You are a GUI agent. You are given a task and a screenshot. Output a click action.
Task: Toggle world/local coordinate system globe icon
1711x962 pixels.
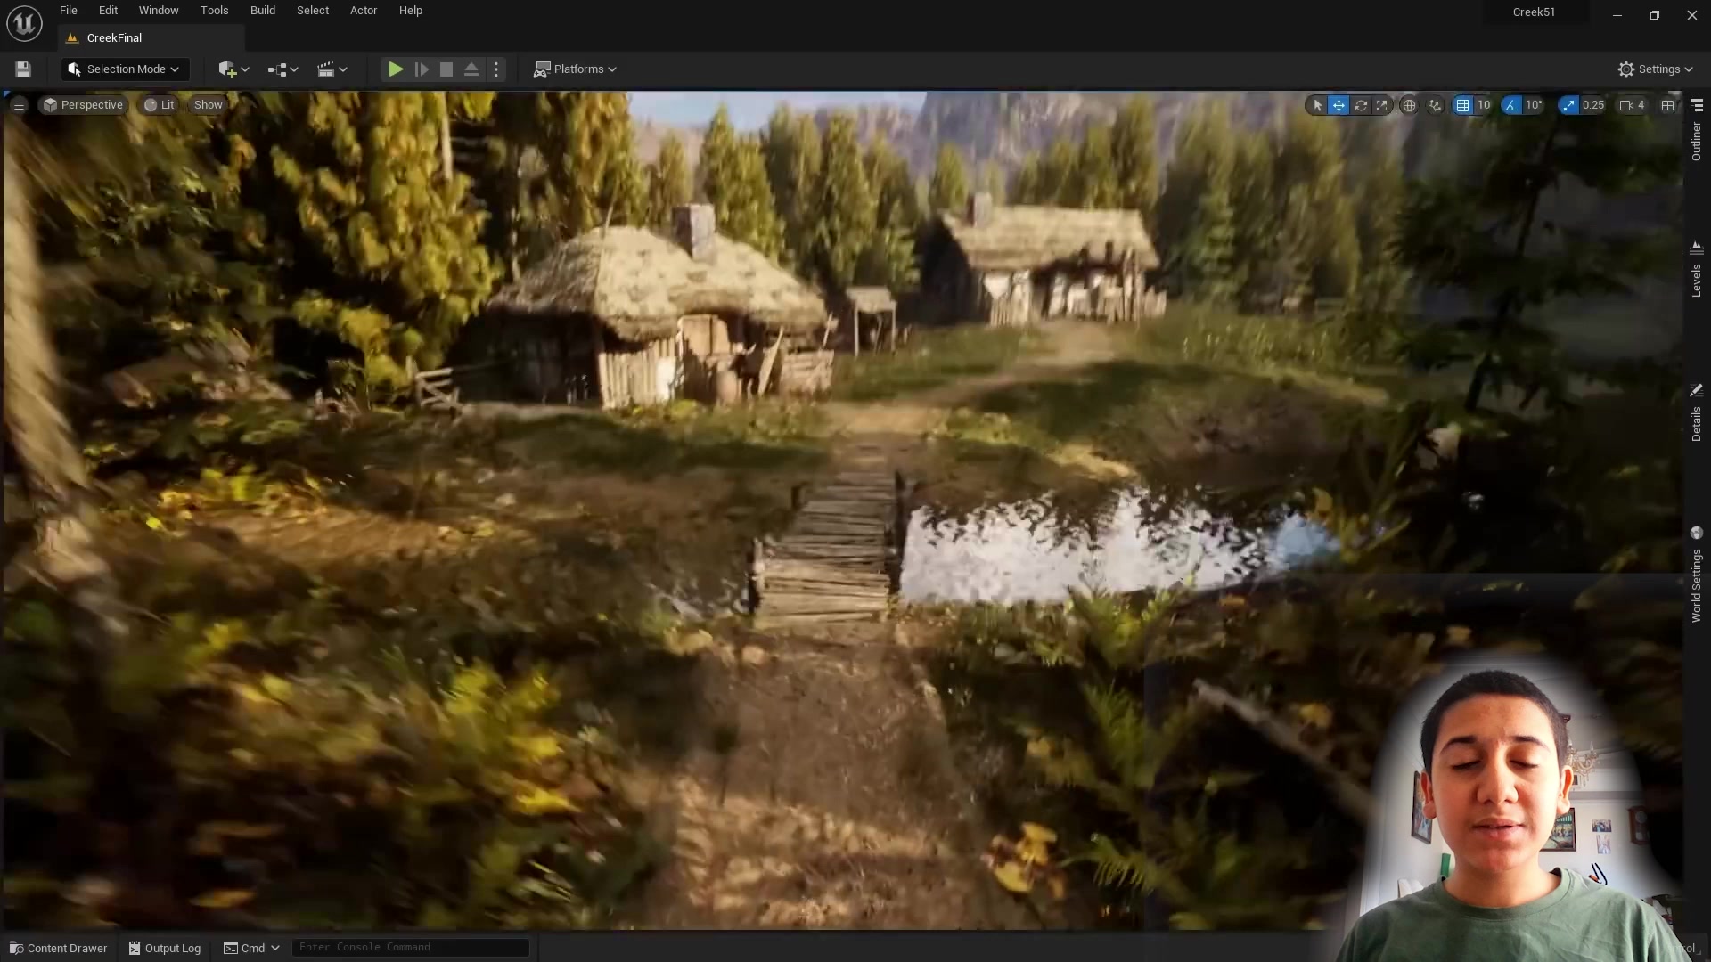[x=1409, y=105]
